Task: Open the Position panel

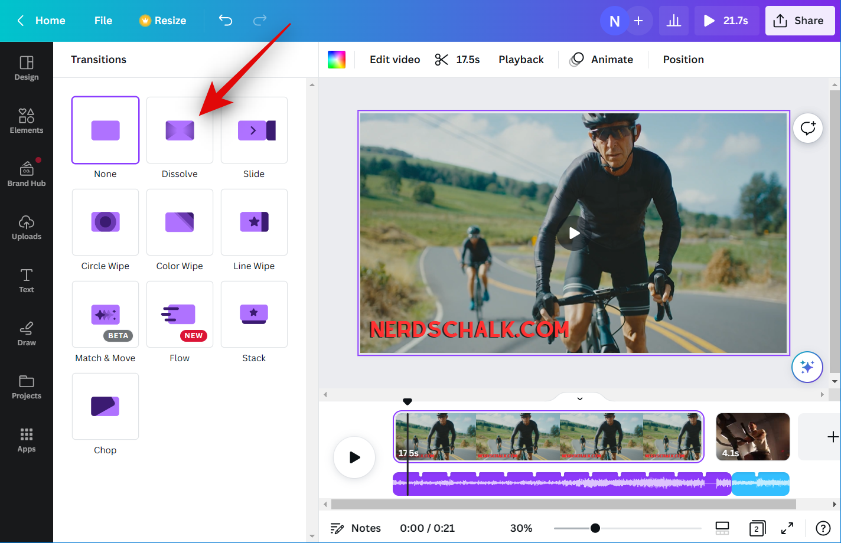Action: [x=683, y=60]
